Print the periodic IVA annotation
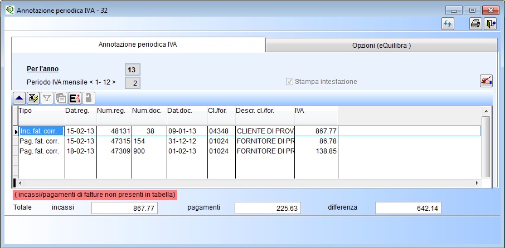Viewport: 505px width, 248px height. (x=475, y=24)
